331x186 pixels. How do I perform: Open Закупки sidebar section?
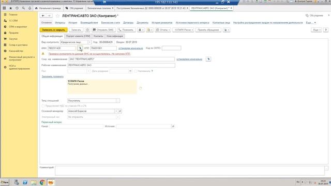(13, 39)
